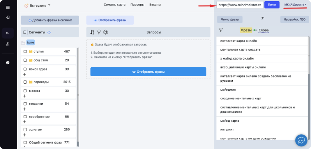Check the общ стол segment checkbox
This screenshot has height=149, width=311.
click(25, 60)
